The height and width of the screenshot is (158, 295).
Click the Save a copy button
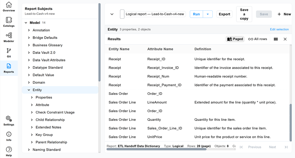tap(244, 14)
